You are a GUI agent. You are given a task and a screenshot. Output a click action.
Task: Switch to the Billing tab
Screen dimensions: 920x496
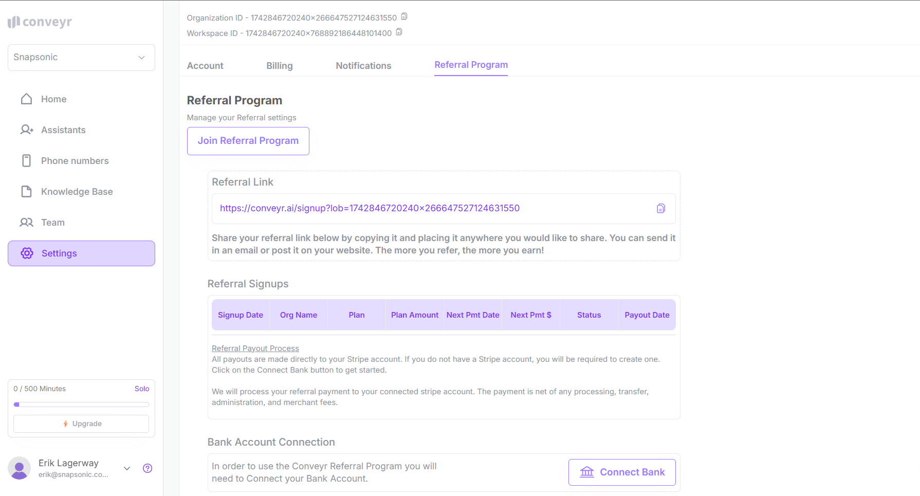tap(280, 66)
